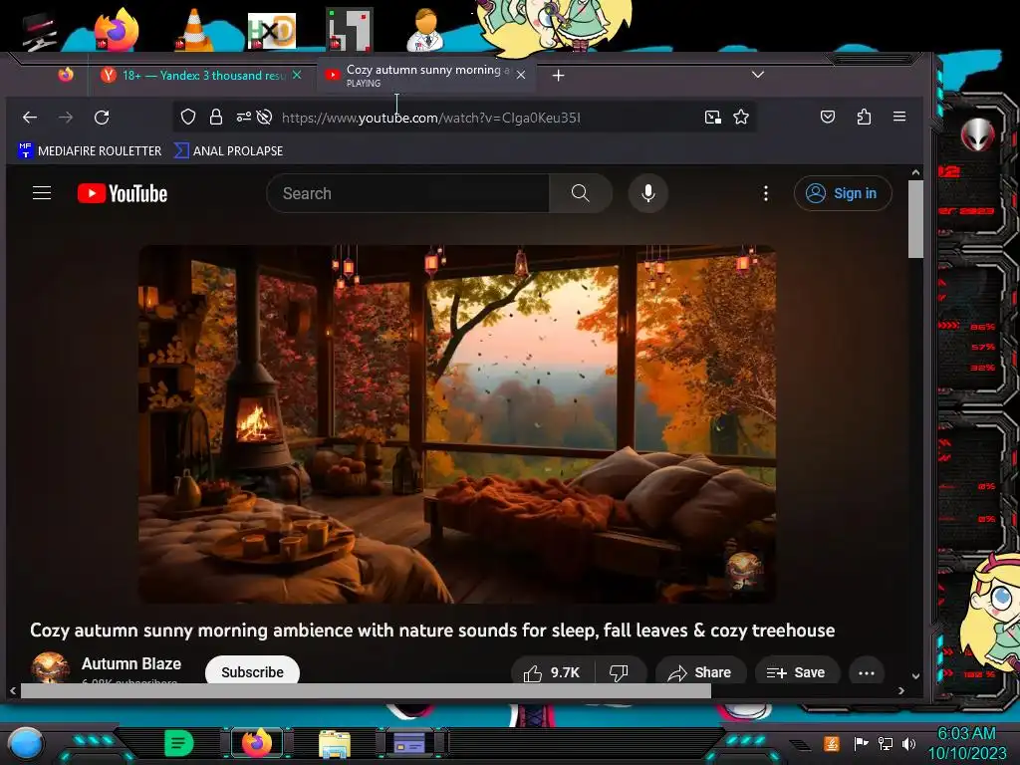Open HxD hex editor desktop shortcut
This screenshot has width=1020, height=765.
click(x=271, y=31)
